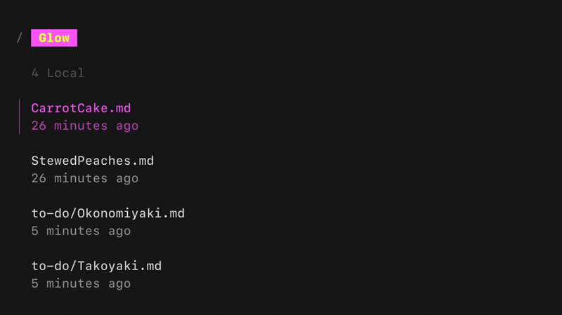Click the document count number 4

(x=35, y=73)
